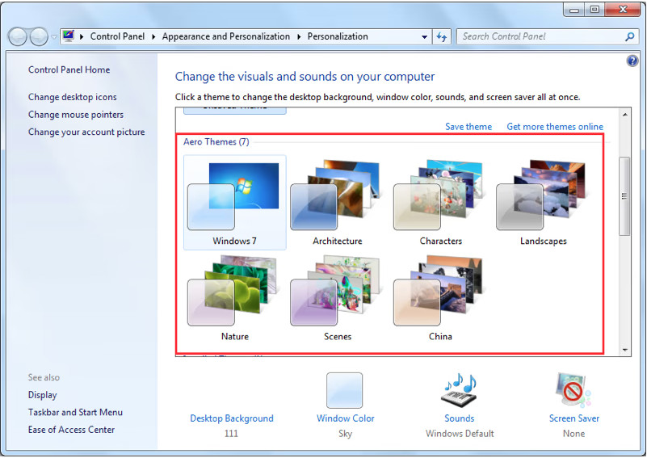Click the Control Panel address bar icon
The width and height of the screenshot is (647, 458).
click(69, 36)
